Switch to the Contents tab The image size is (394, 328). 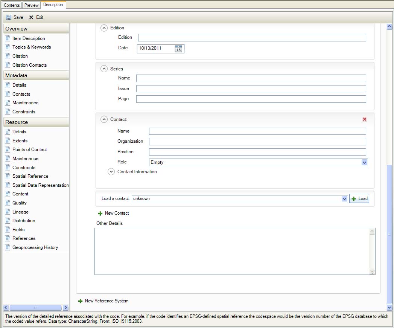click(x=12, y=5)
